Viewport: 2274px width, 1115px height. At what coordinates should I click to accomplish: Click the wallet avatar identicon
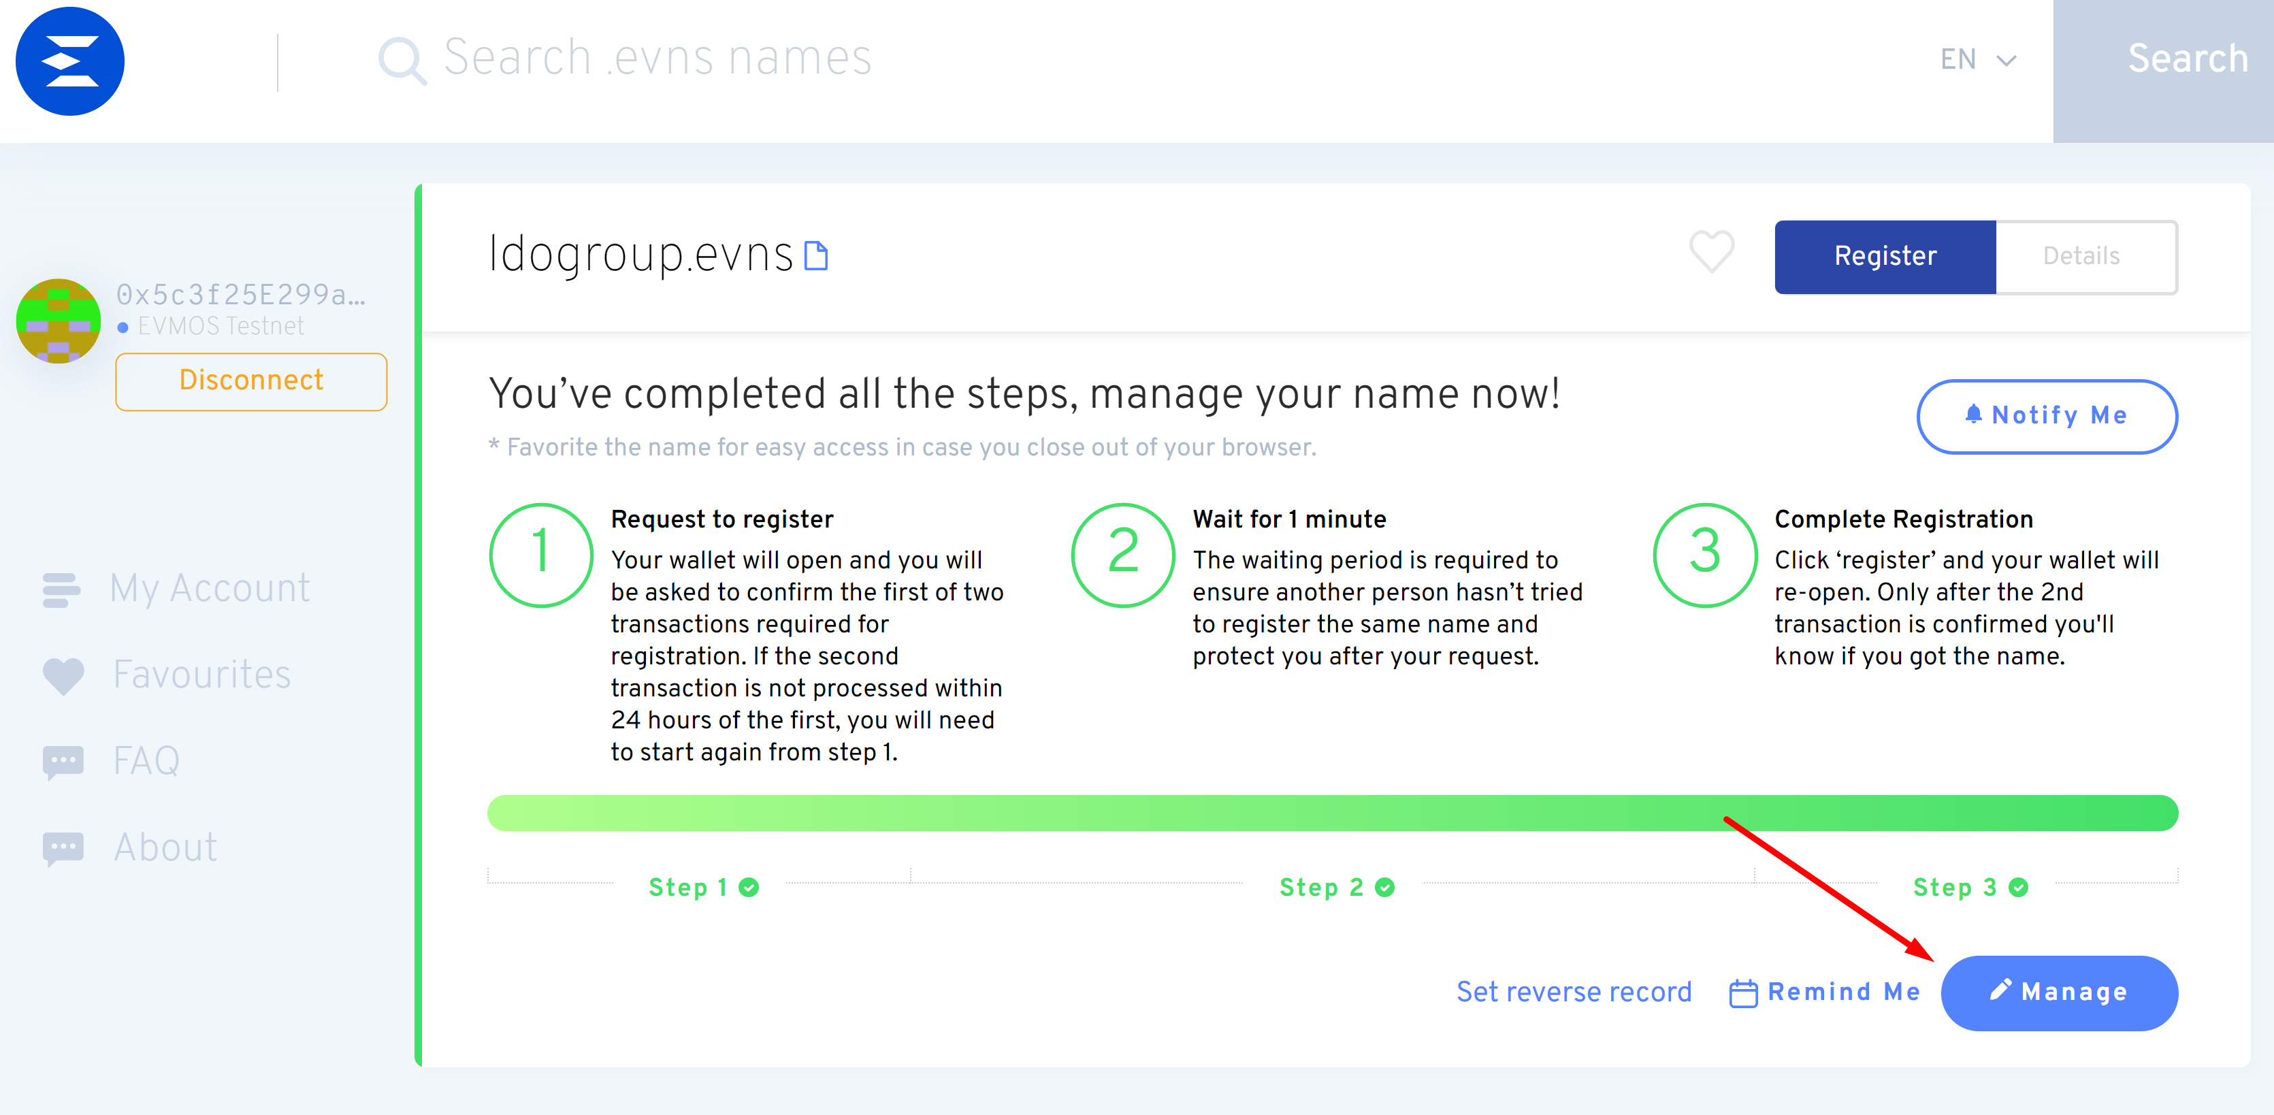[x=59, y=321]
